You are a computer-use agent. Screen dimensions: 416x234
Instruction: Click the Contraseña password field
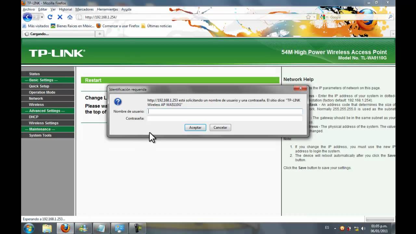(225, 118)
